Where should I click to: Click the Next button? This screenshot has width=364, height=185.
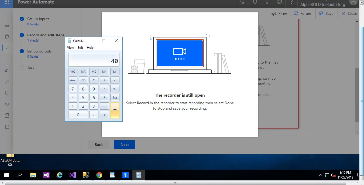125,145
